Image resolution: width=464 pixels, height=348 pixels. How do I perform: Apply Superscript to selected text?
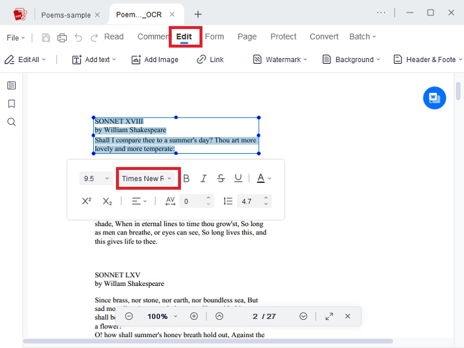pyautogui.click(x=86, y=201)
